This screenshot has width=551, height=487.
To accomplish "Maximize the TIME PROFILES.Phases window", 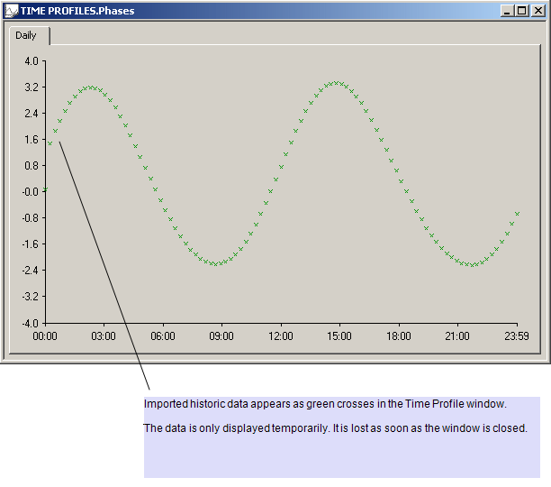I will [521, 11].
